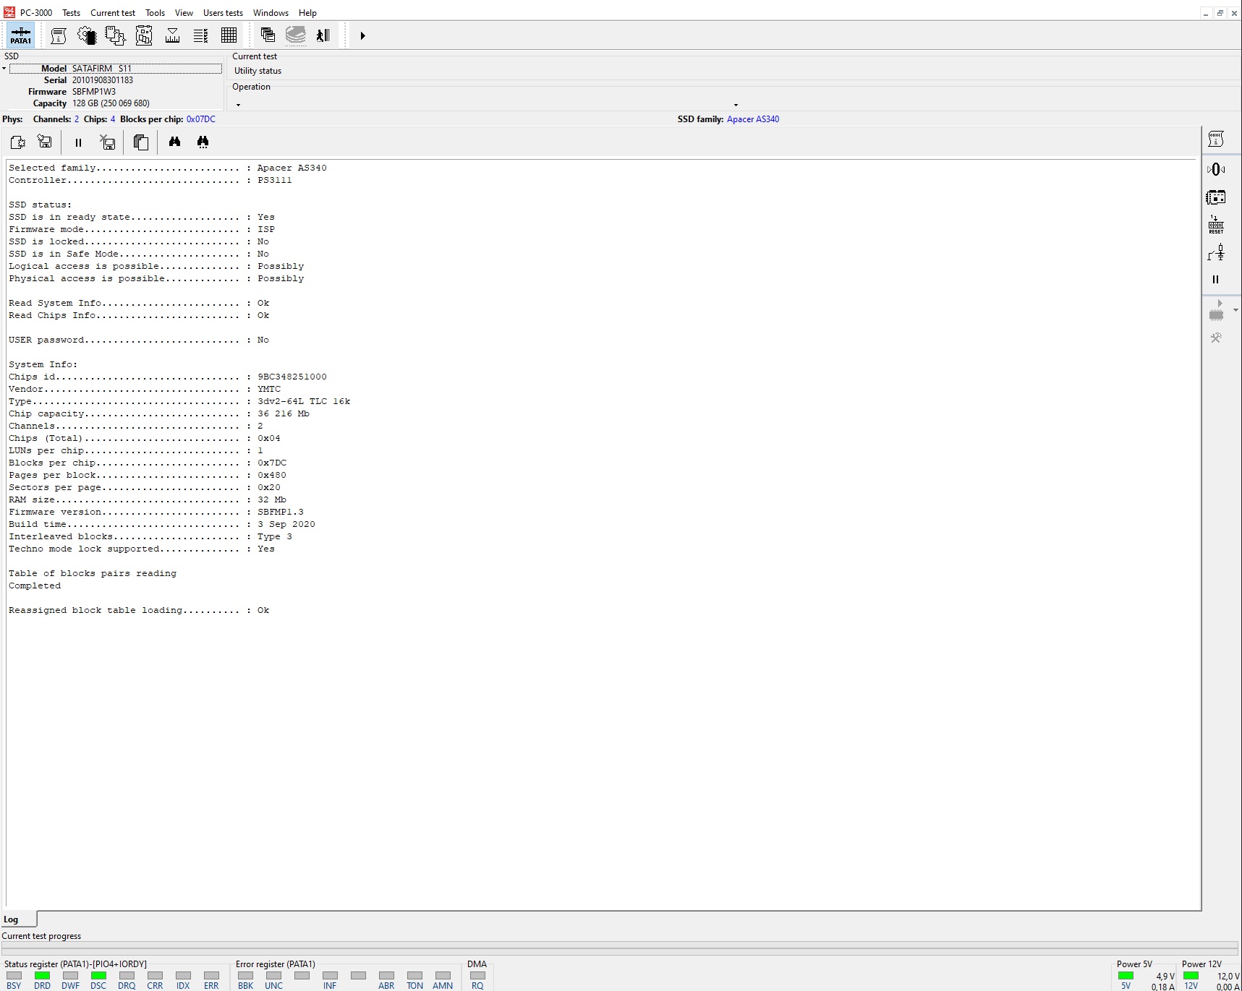Click the stacked windows toolbar icon
The image size is (1242, 991).
click(x=268, y=35)
